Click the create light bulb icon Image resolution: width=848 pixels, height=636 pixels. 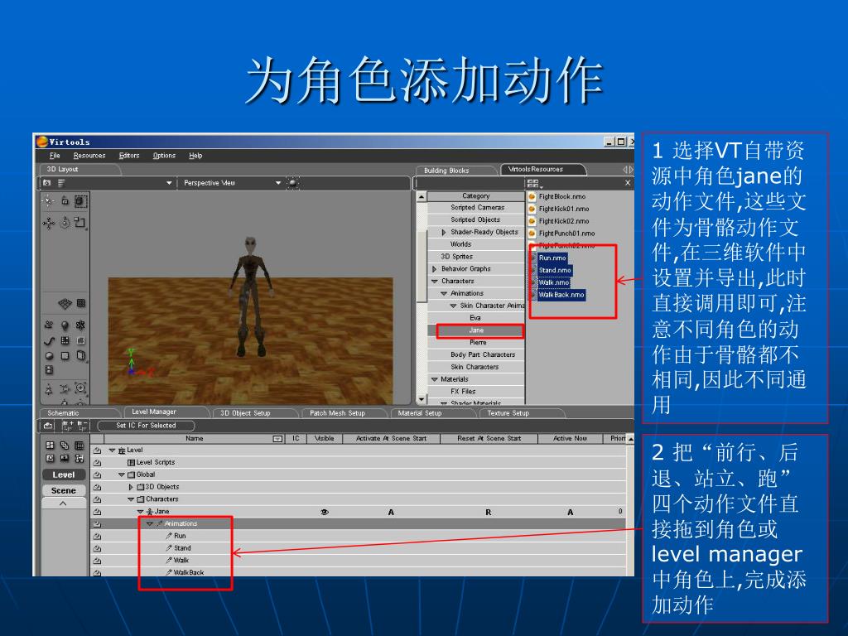click(65, 325)
